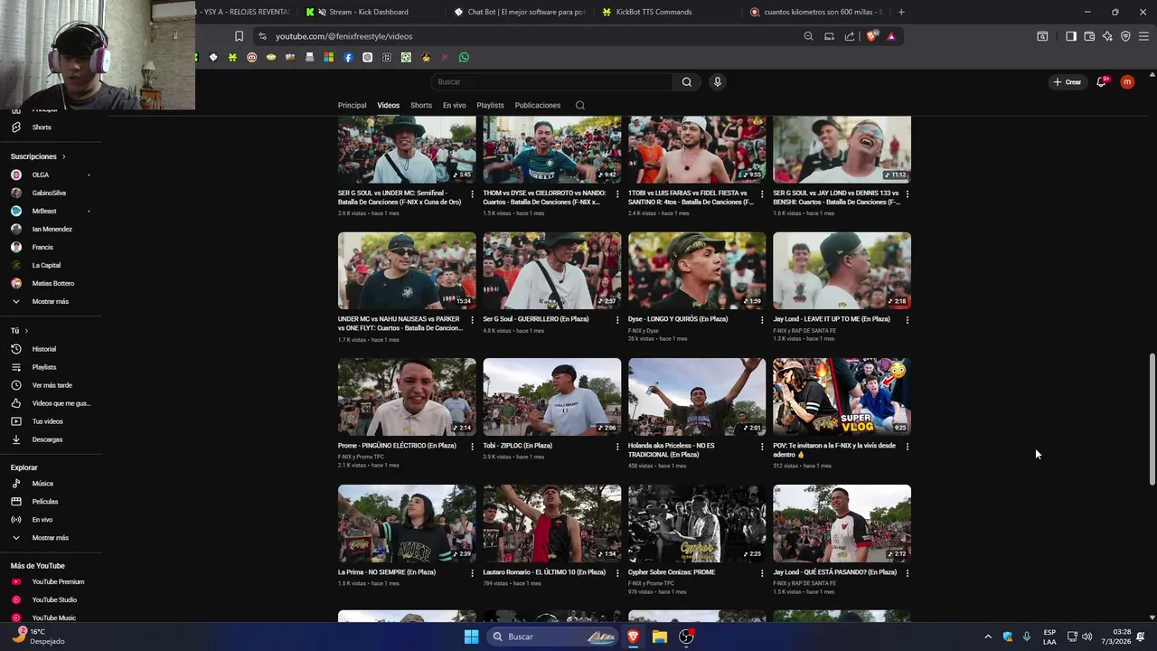Open Holanda aka Priceless NO ES TRADICIONAL thumbnail
Image resolution: width=1157 pixels, height=651 pixels.
(697, 397)
